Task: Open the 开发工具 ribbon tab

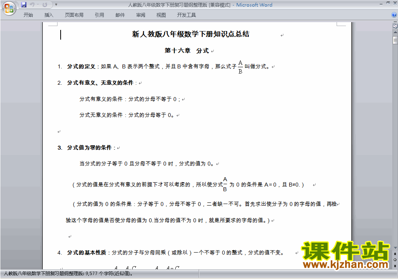Action: click(x=187, y=15)
